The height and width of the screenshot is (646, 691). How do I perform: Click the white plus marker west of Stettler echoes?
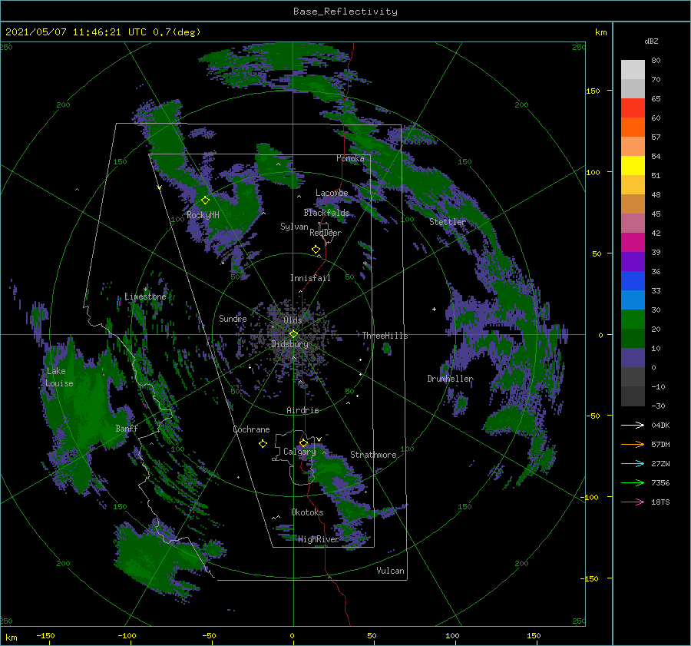(434, 309)
